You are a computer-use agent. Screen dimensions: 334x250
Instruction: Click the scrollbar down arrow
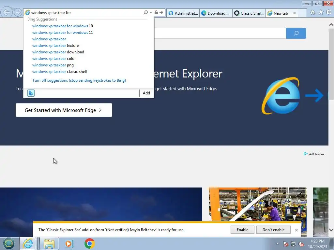[331, 230]
